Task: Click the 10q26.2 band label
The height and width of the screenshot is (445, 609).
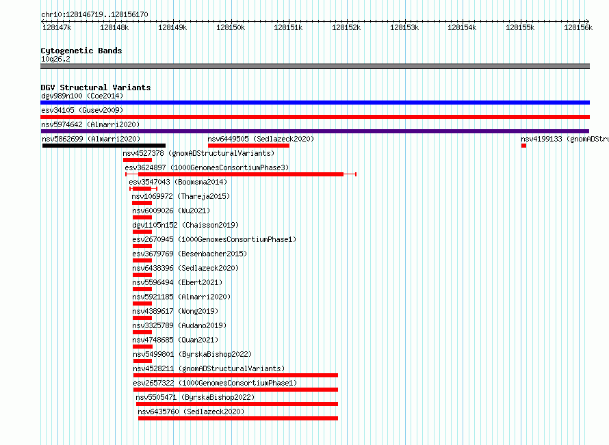Action: 55,59
